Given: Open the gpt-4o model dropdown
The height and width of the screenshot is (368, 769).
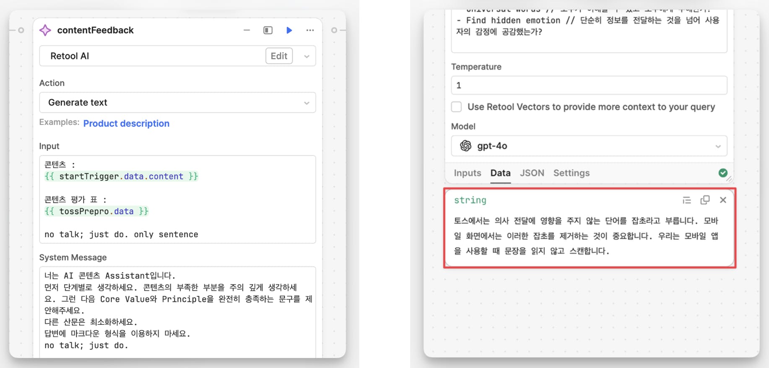Looking at the screenshot, I should click(589, 146).
